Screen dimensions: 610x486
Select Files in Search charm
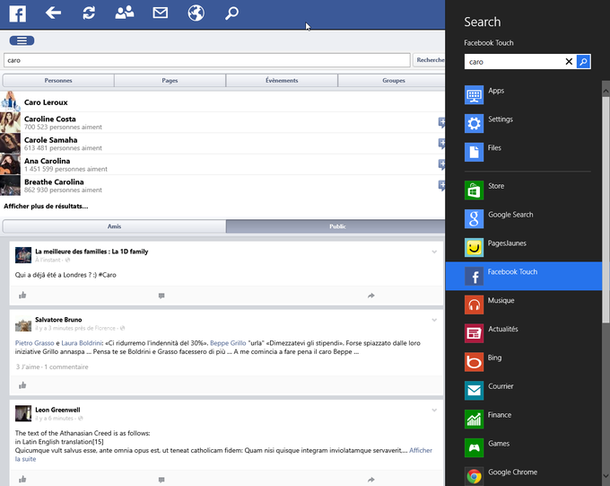(524, 152)
